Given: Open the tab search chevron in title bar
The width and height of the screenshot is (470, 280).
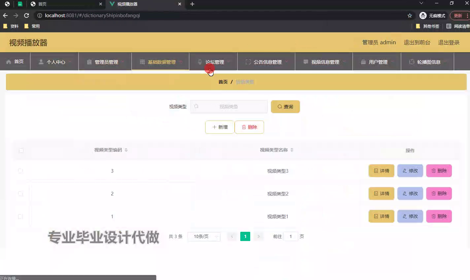Looking at the screenshot, I should [421, 3].
